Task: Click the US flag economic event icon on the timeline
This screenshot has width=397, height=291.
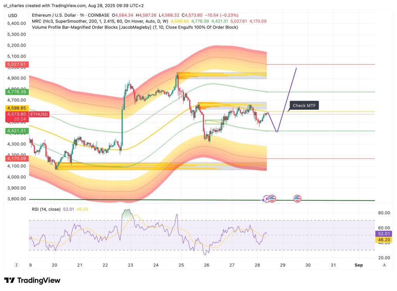Action: pyautogui.click(x=272, y=199)
